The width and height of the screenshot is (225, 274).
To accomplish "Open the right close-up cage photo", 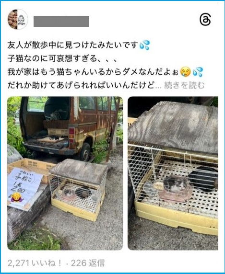I will pyautogui.click(x=173, y=173).
